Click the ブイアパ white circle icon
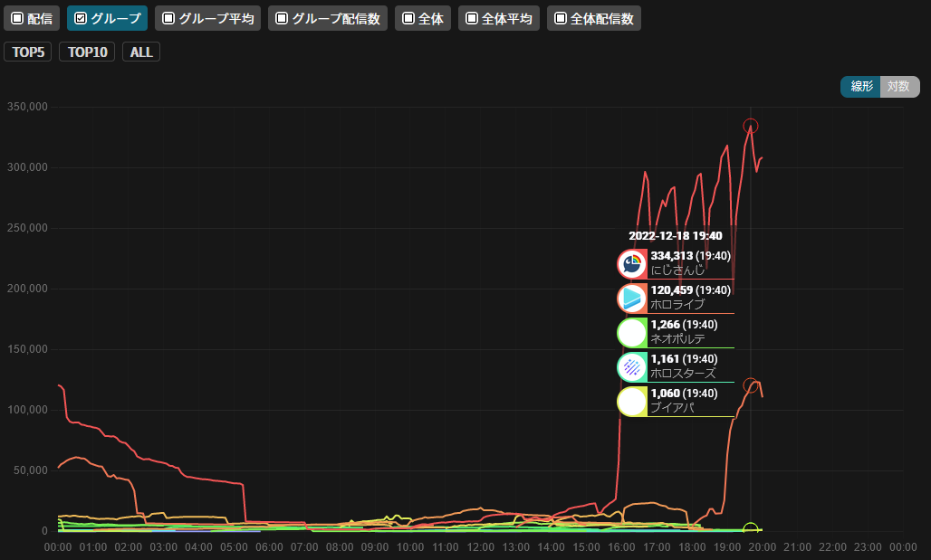931x560 pixels. 632,402
